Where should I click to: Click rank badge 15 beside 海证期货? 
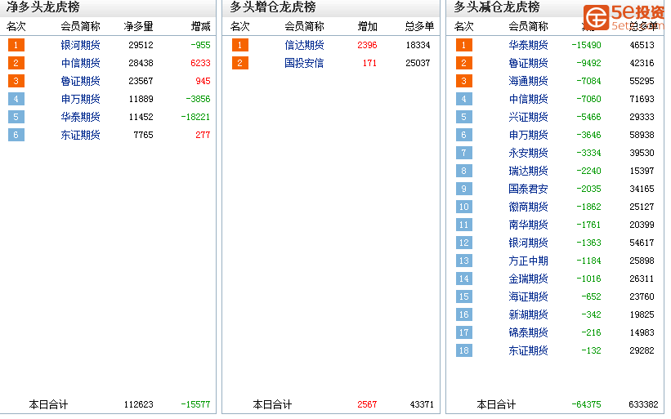point(464,296)
